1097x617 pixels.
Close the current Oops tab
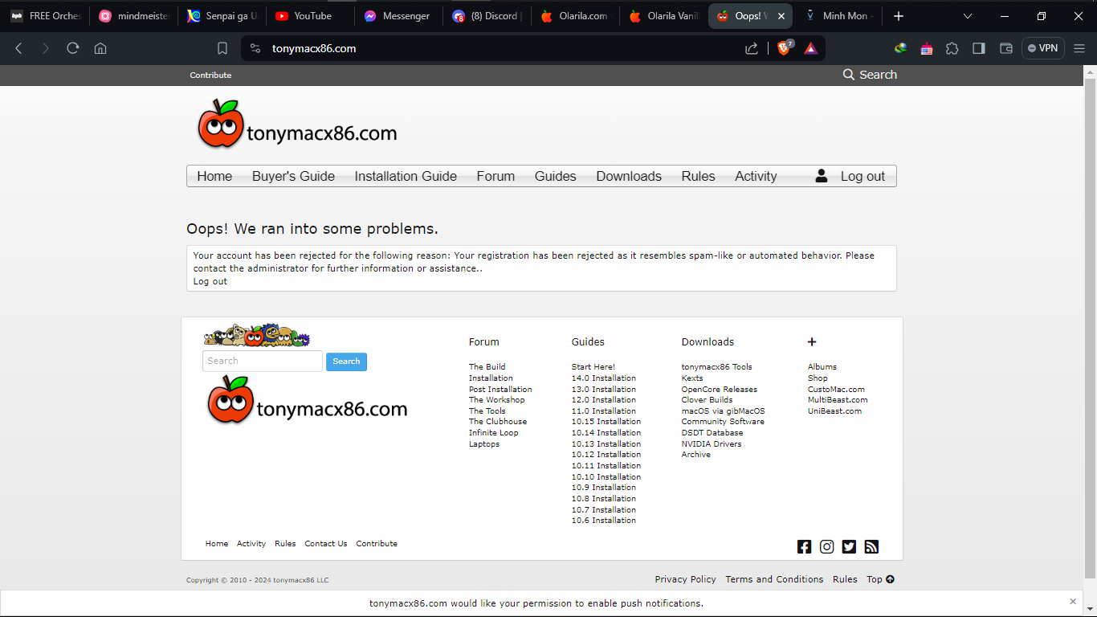click(781, 16)
